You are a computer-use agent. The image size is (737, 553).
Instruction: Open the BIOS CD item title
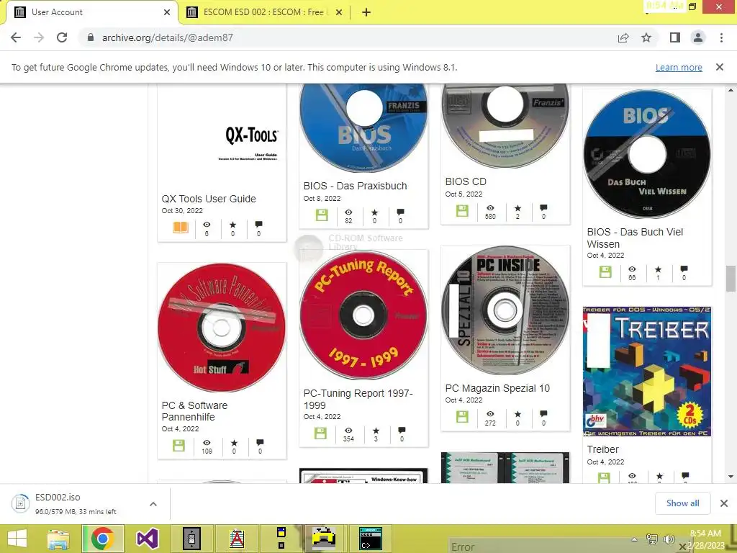tap(466, 181)
